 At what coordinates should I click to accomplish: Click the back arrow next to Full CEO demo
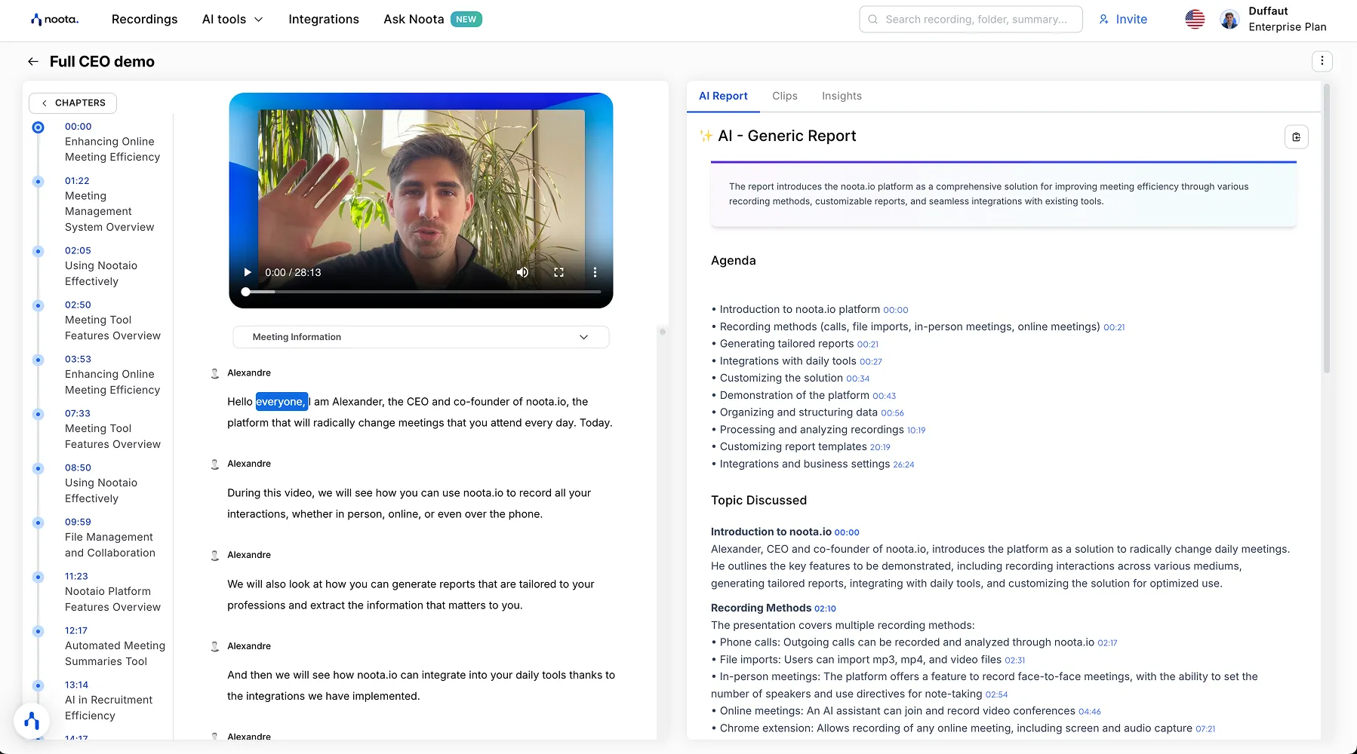[33, 61]
